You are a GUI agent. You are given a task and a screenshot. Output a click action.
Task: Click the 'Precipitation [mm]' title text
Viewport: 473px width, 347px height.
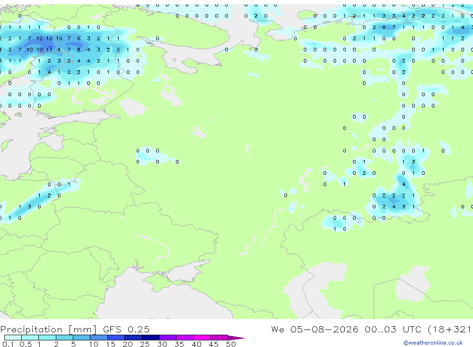coord(48,329)
